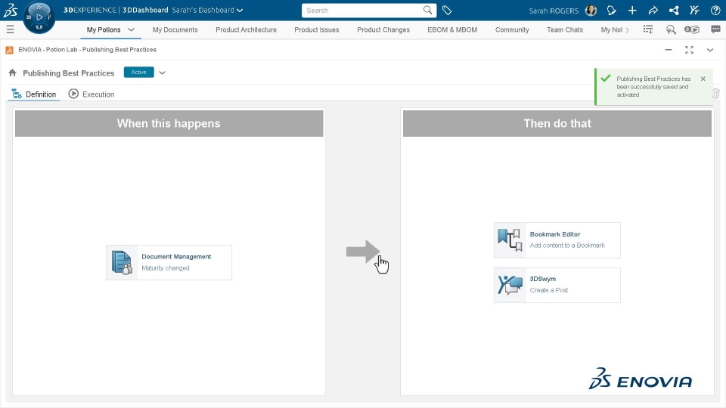
Task: Click the 3DS logo in top bar
Action: click(10, 10)
